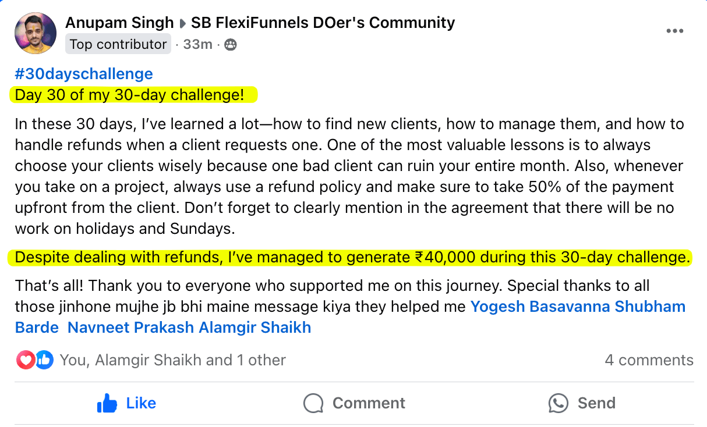Open Anupam Singh's profile picture
707x427 pixels.
click(35, 33)
